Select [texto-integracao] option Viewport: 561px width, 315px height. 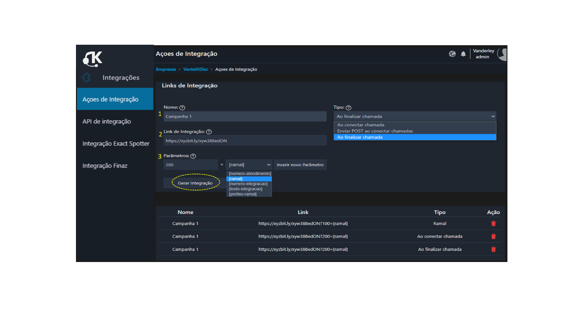[x=249, y=189]
